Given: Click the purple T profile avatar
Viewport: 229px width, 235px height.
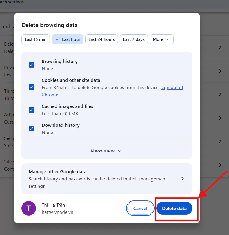Looking at the screenshot, I should click(29, 208).
